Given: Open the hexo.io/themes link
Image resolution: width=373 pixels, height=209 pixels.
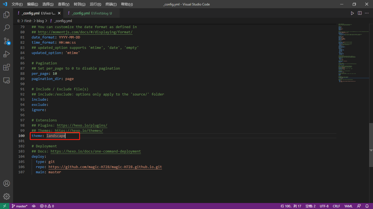Looking at the screenshot, I should point(79,131).
